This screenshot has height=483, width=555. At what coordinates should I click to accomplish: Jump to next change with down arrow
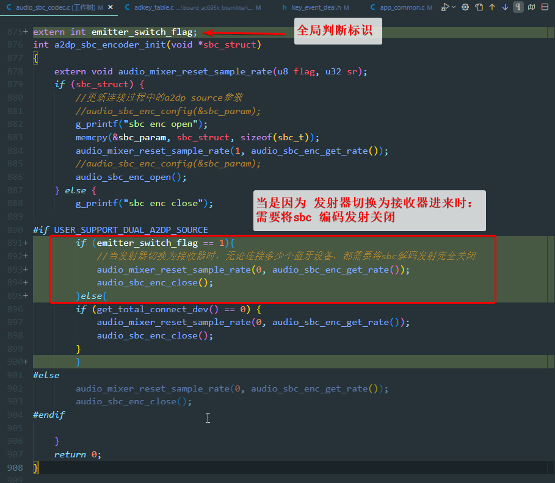pos(505,7)
